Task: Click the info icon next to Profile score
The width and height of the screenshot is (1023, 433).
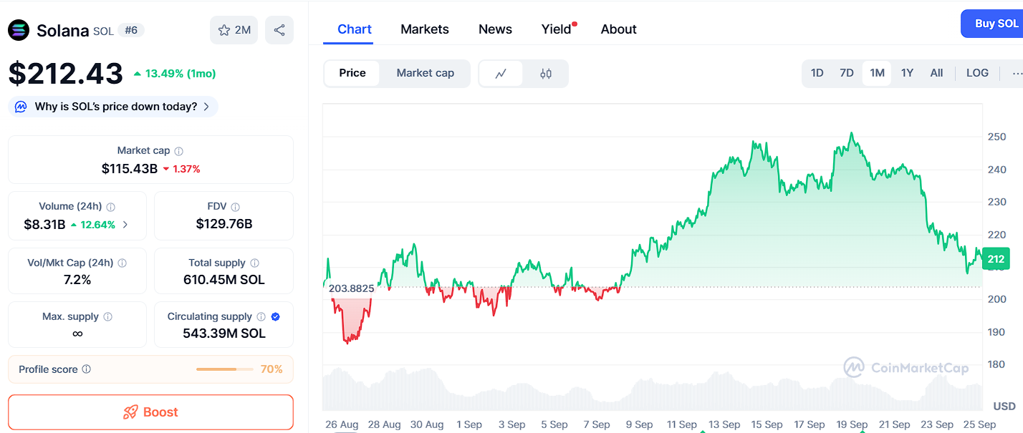Action: coord(87,369)
